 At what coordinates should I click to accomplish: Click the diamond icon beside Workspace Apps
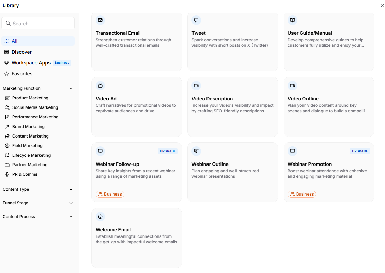tap(6, 62)
